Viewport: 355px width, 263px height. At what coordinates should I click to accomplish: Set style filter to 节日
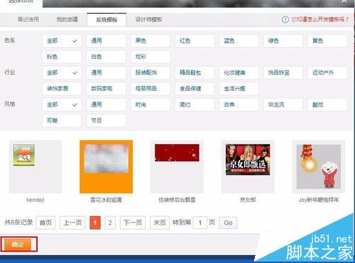(x=106, y=121)
